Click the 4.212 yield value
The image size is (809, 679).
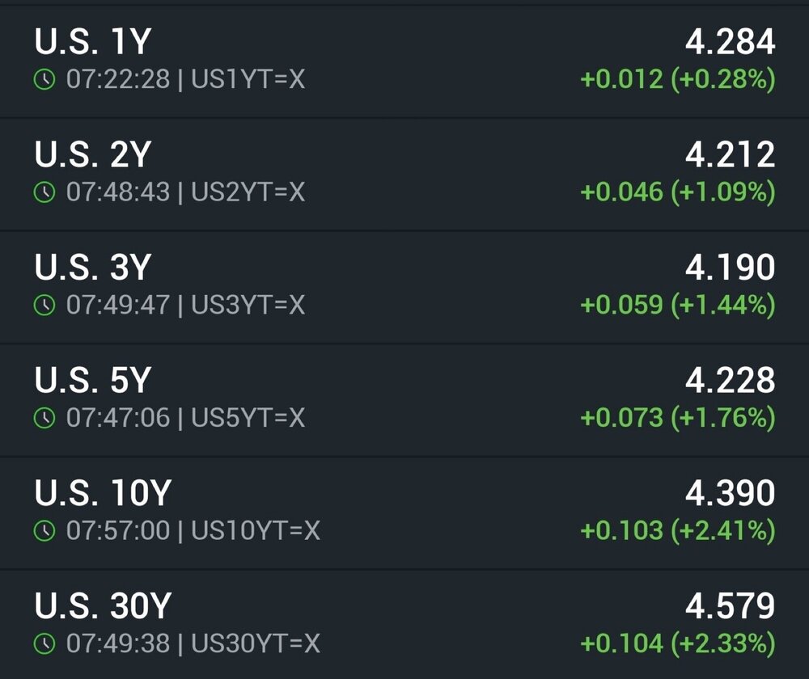coord(730,154)
